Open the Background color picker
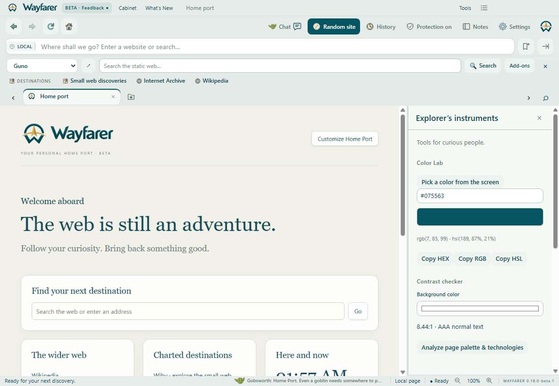 click(480, 309)
